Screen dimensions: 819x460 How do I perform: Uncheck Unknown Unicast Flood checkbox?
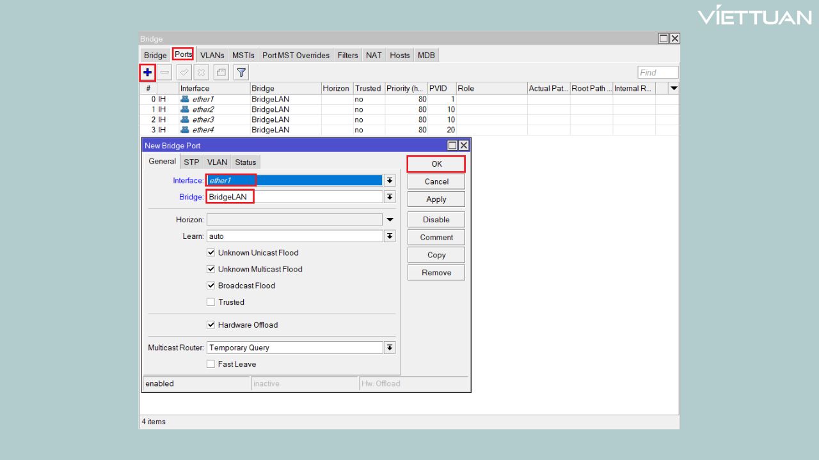tap(211, 253)
